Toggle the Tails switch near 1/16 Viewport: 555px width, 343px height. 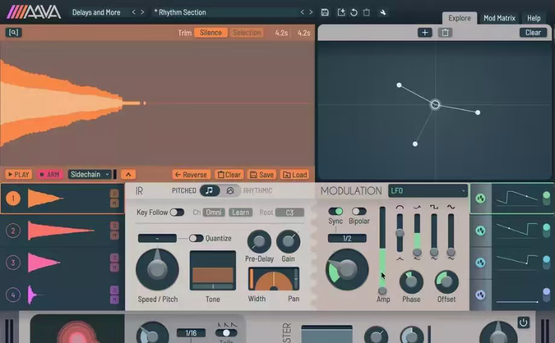click(x=226, y=333)
